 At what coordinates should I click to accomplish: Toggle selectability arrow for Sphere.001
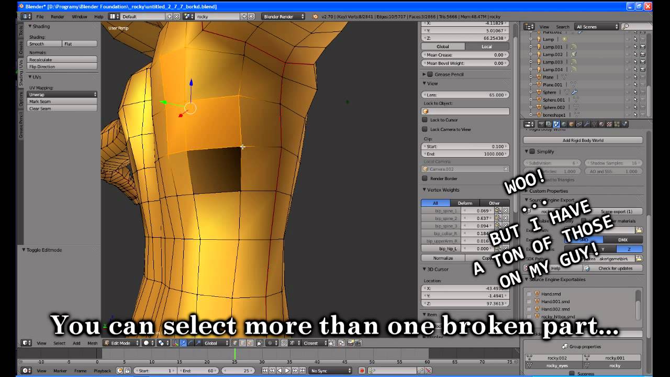point(635,99)
